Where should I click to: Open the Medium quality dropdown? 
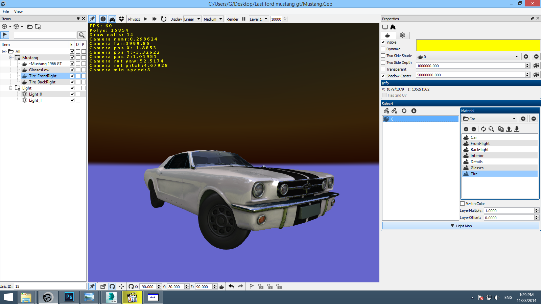pos(213,19)
